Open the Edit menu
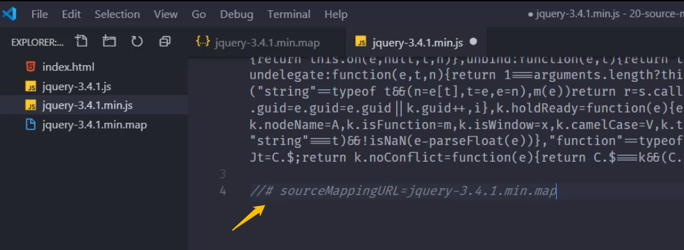 click(71, 14)
